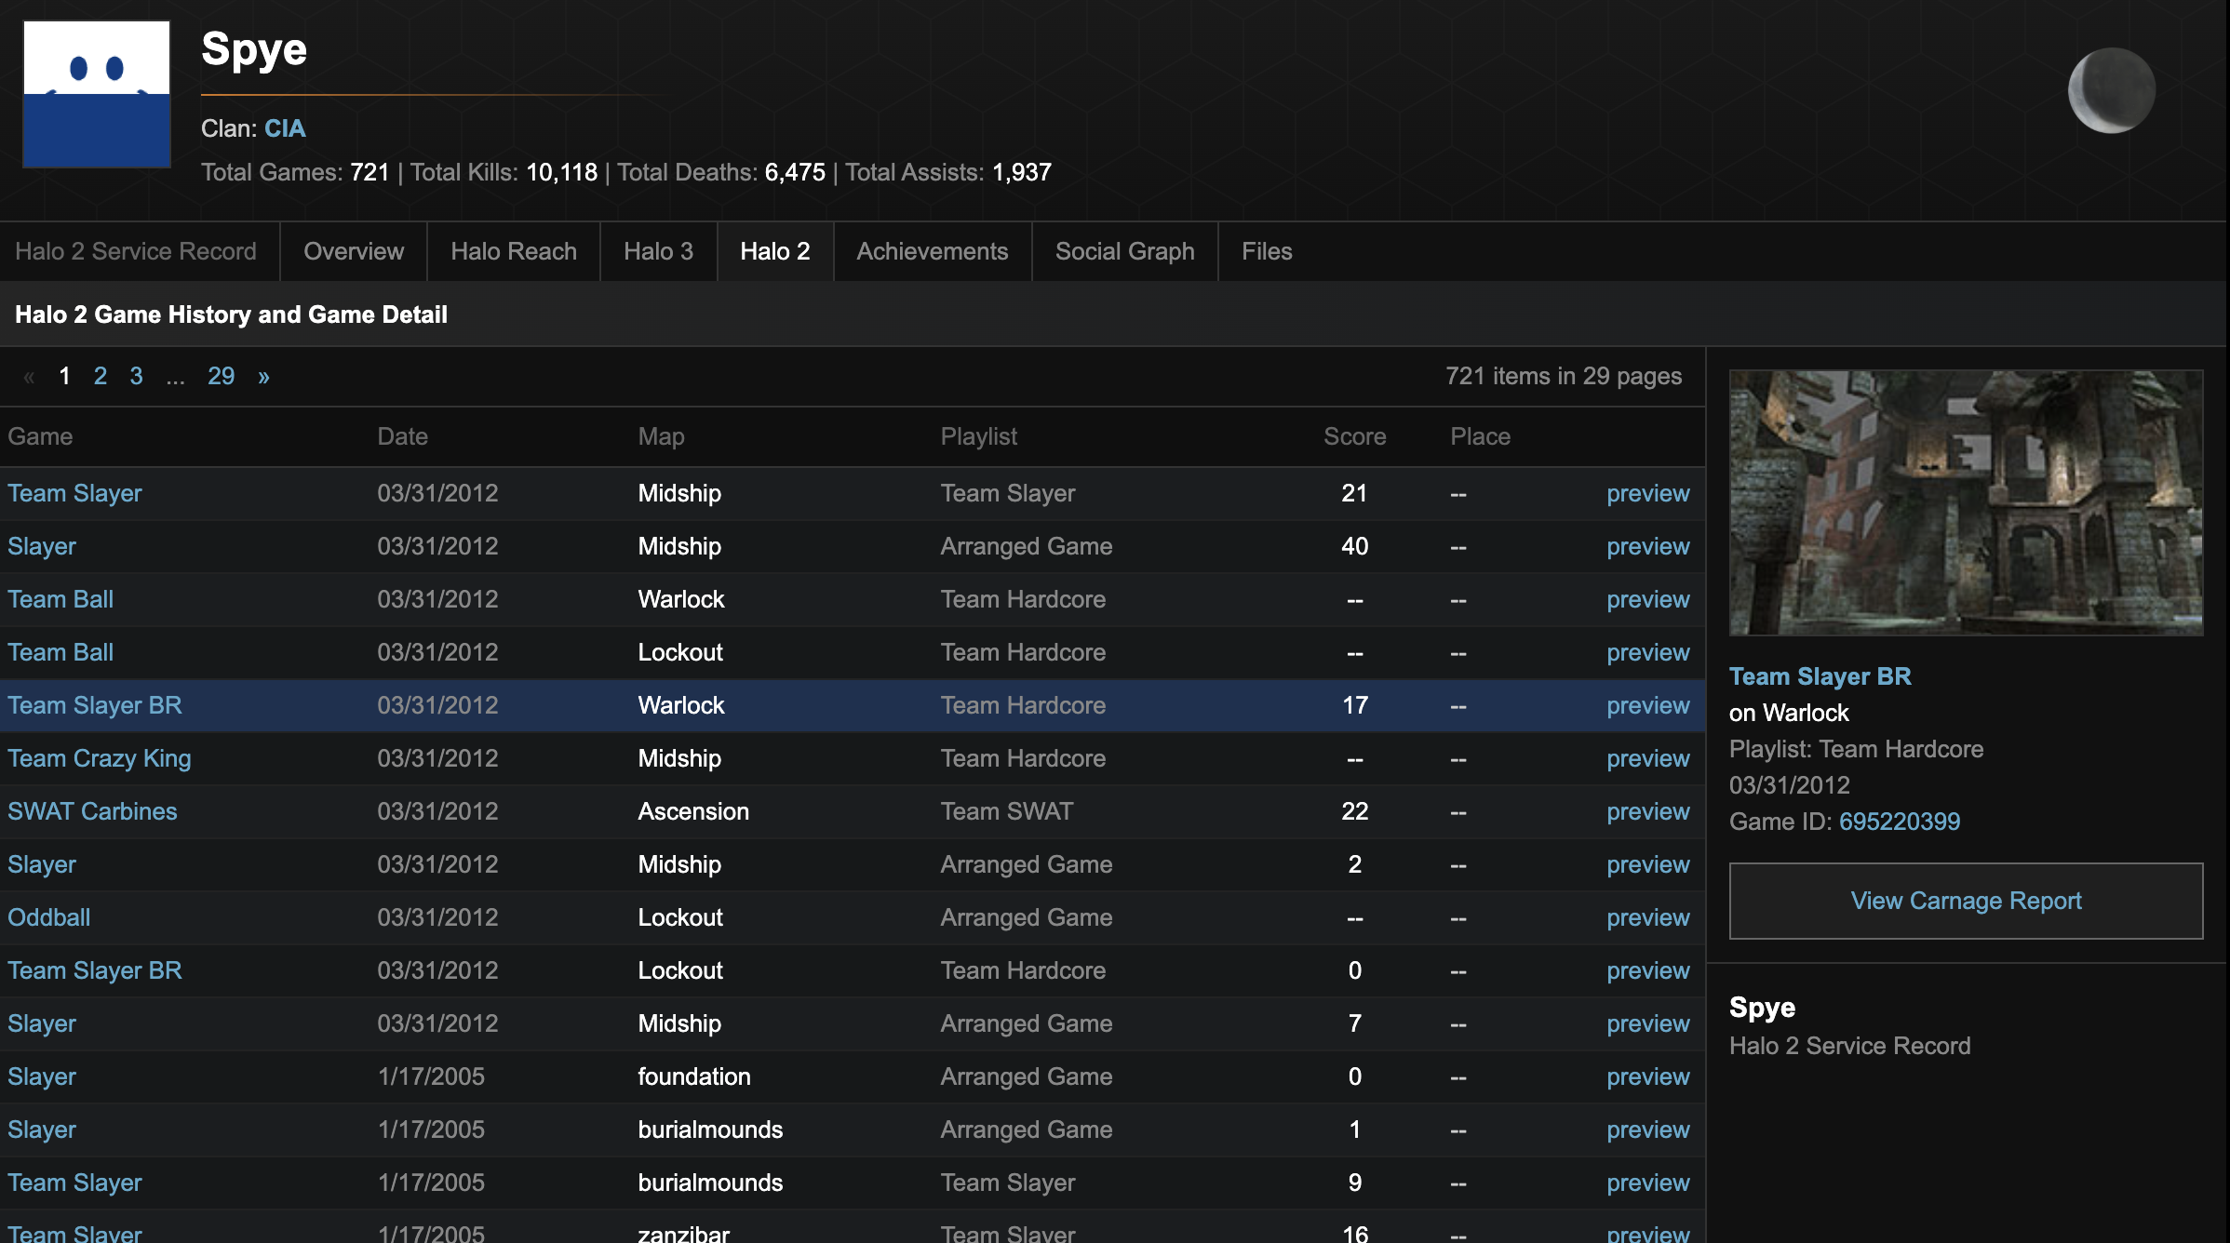Click the next page arrow

point(263,376)
